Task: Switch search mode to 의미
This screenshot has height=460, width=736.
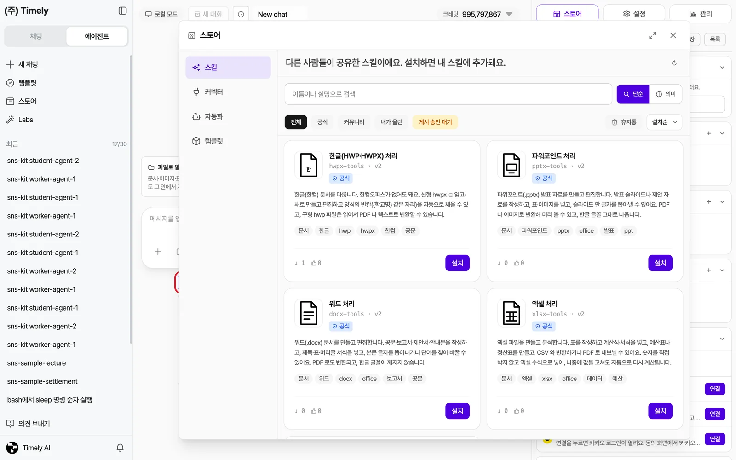Action: (666, 94)
